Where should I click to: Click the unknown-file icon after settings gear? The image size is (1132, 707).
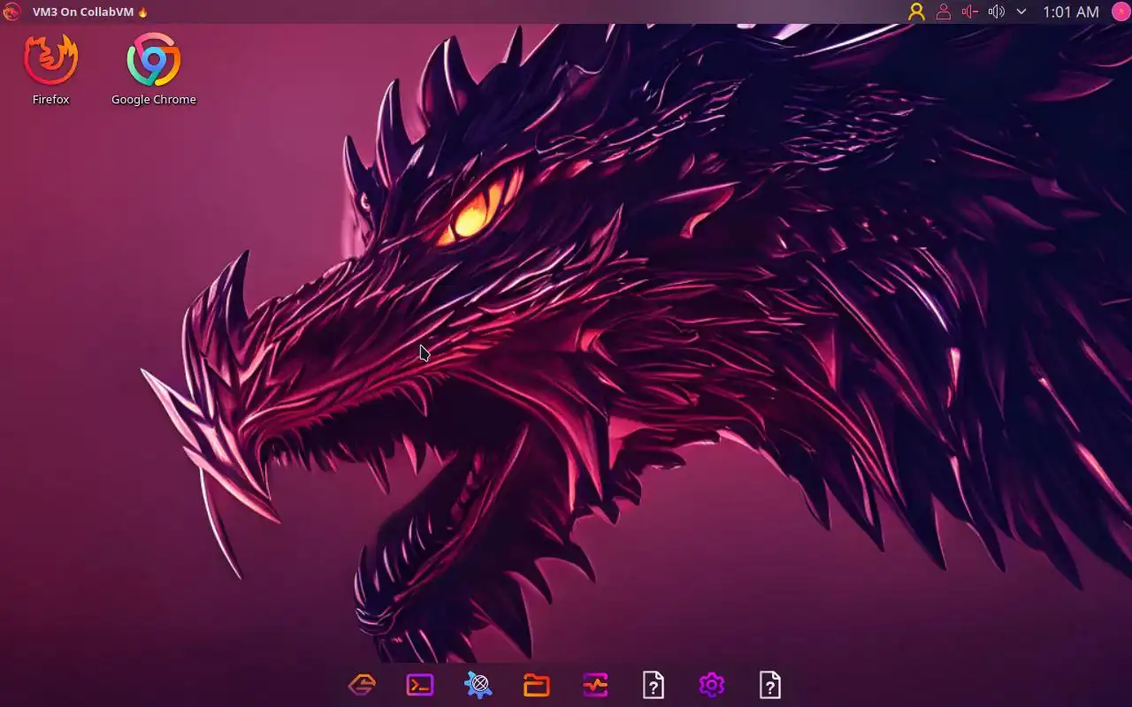770,685
